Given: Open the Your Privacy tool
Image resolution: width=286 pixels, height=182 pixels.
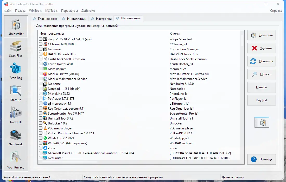Looking at the screenshot, I should (x=16, y=160).
